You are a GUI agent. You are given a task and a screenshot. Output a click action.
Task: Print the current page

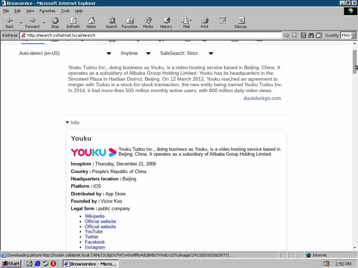(x=205, y=23)
